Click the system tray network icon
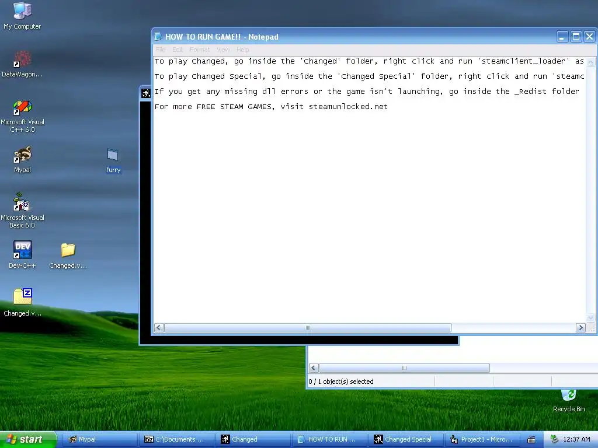 pyautogui.click(x=554, y=439)
